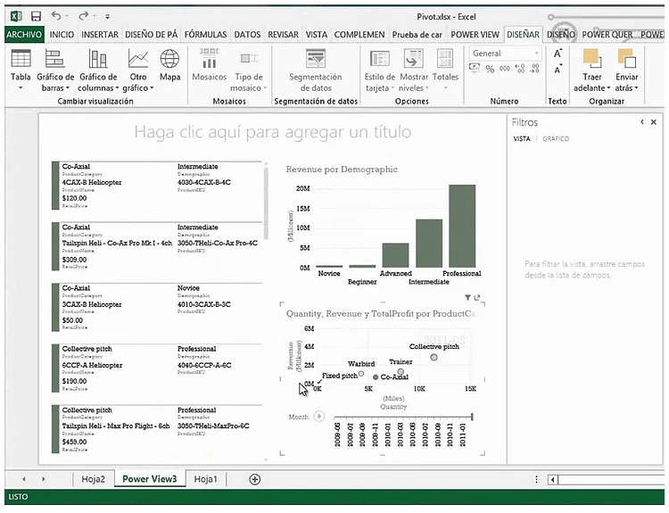This screenshot has width=669, height=513.
Task: Decrease decimal places
Action: coord(534,69)
